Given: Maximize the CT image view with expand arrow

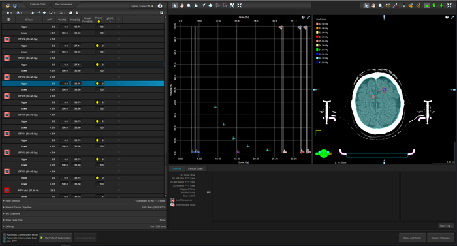Looking at the screenshot, I should tap(452, 18).
